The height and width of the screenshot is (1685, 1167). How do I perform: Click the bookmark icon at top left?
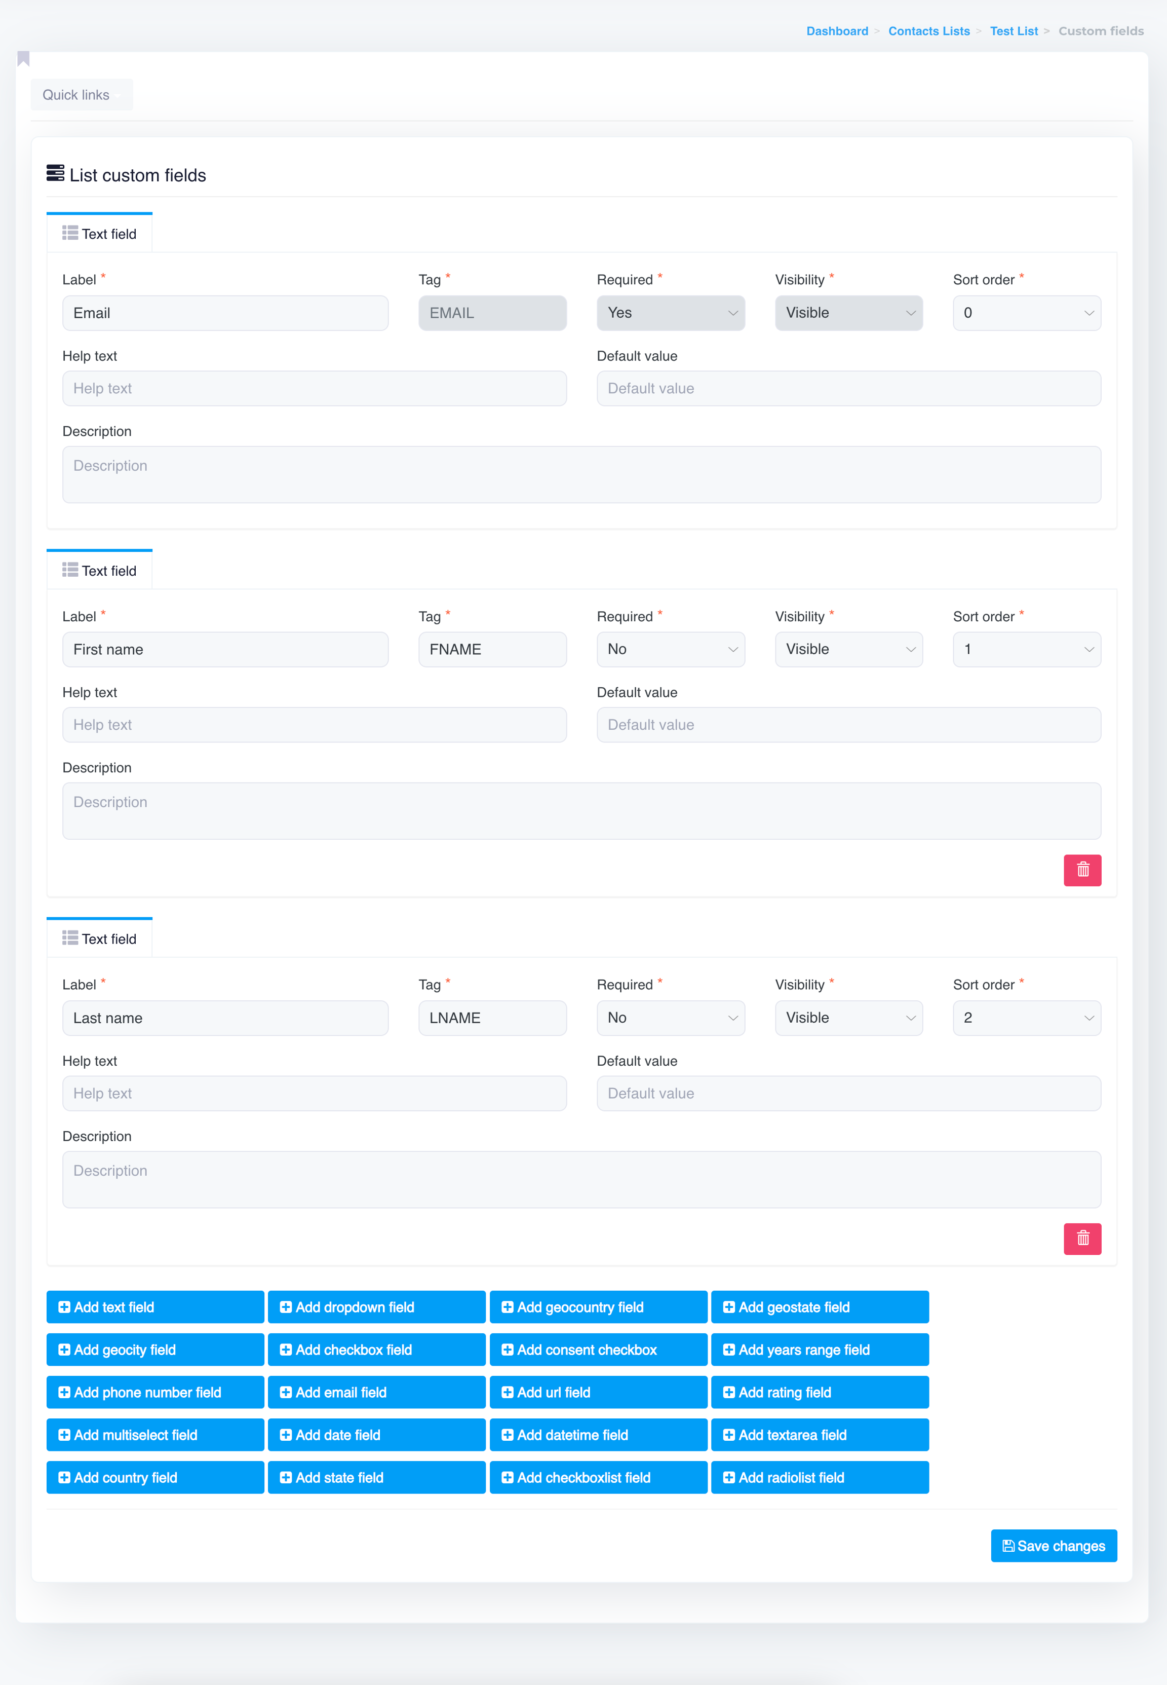coord(23,59)
